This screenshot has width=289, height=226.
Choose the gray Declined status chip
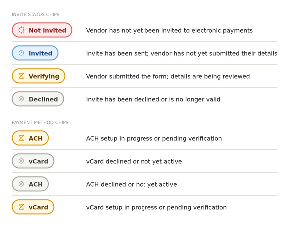pos(38,99)
